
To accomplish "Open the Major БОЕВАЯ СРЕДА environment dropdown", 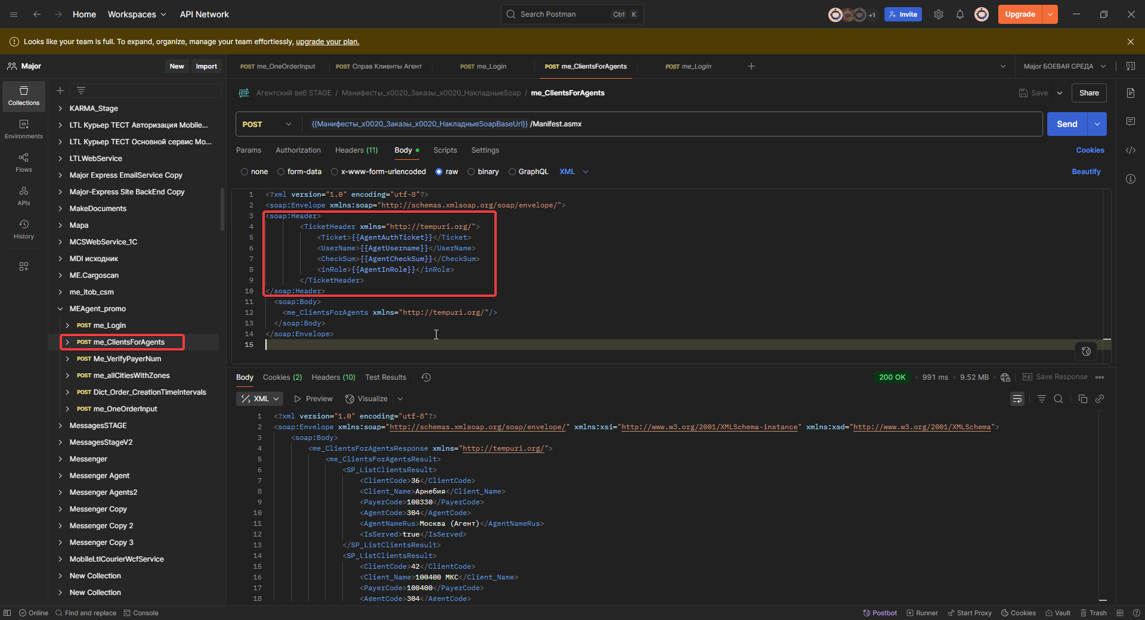I will pyautogui.click(x=1064, y=66).
